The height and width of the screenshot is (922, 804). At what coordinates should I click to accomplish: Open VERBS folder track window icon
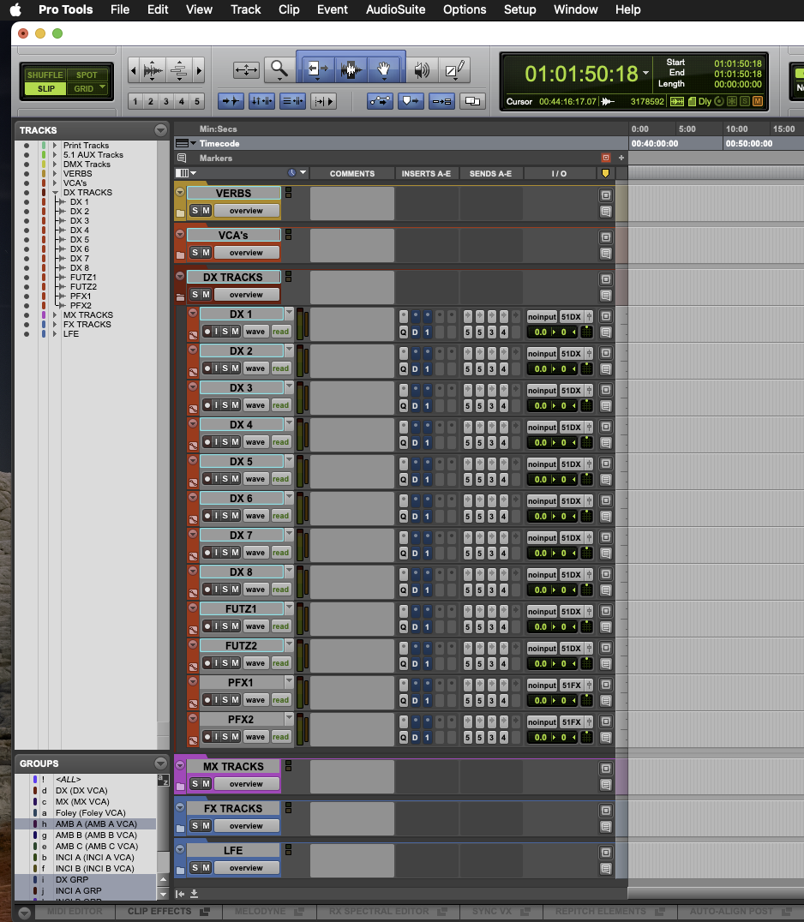606,195
